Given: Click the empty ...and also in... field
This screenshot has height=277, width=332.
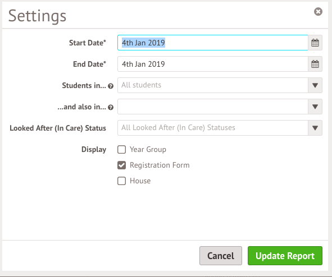Looking at the screenshot, I should [x=213, y=107].
